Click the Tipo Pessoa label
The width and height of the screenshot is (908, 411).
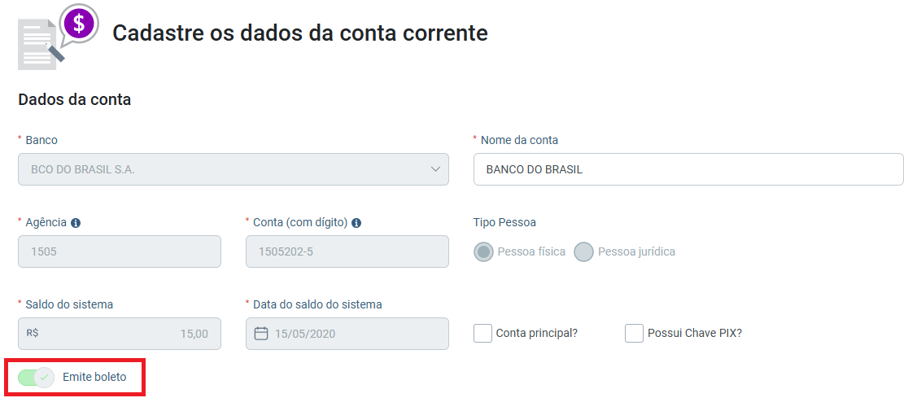[504, 222]
